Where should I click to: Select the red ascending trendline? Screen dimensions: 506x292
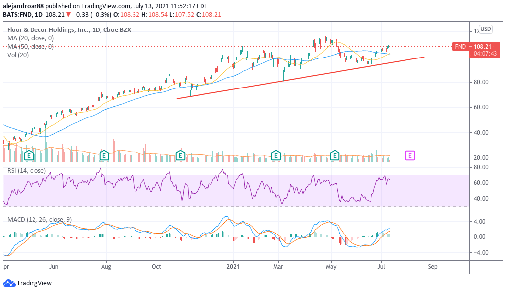pyautogui.click(x=301, y=78)
